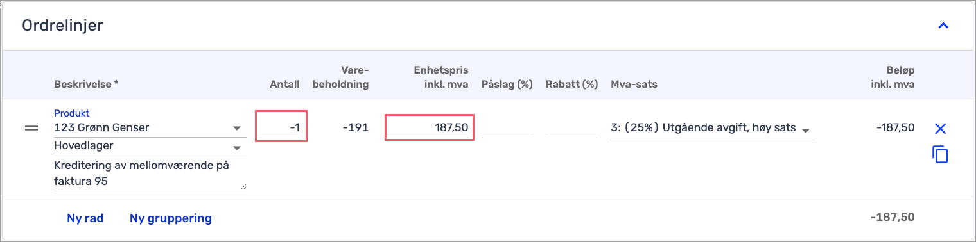Click the Enhetspris field showing 187,50
The image size is (976, 242).
click(429, 127)
